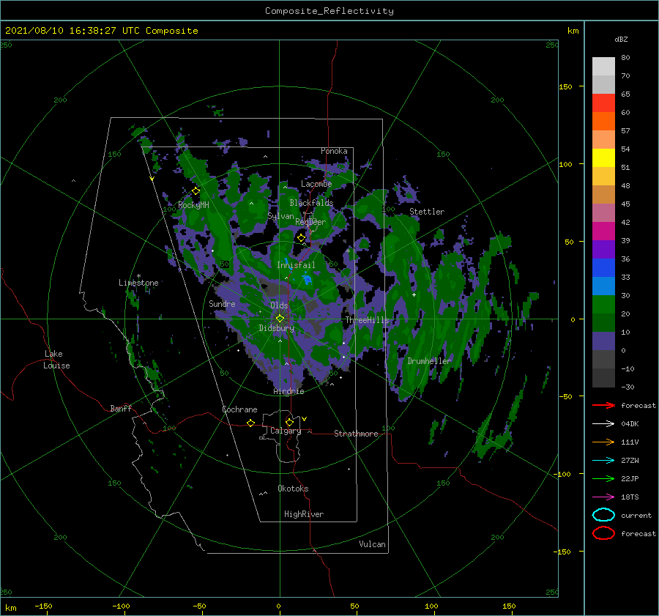Image resolution: width=659 pixels, height=616 pixels.
Task: Click the HighRiver label
Action: click(x=304, y=514)
